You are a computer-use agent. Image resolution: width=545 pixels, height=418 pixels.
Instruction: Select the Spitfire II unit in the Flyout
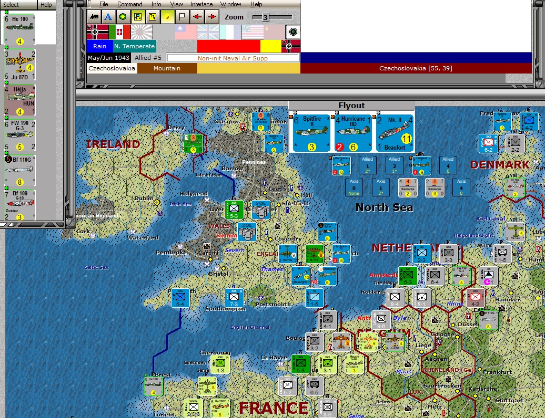(x=311, y=132)
